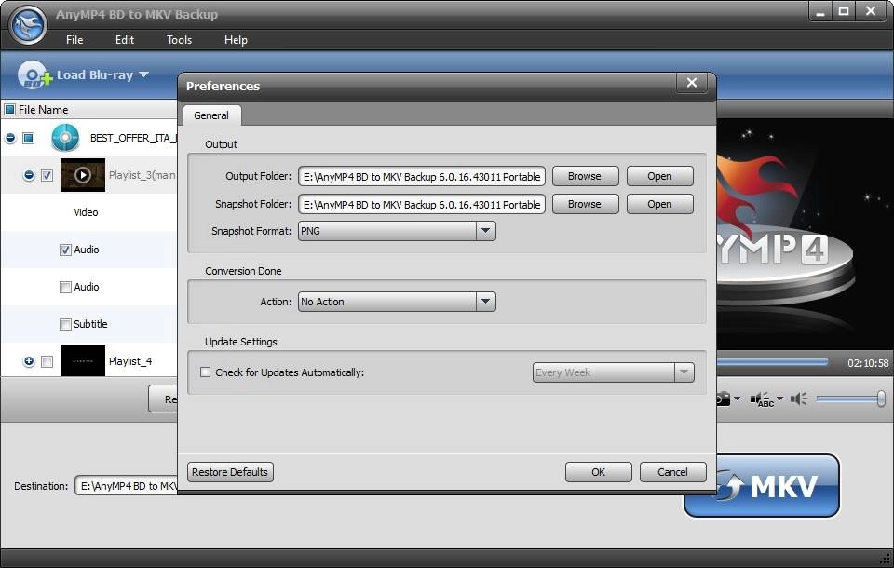Maximize the AnyMP4 main window
Screen dimensions: 894x568
tap(844, 11)
